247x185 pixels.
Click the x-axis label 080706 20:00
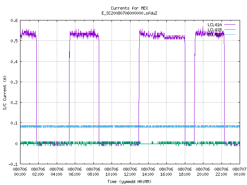pos(203,172)
